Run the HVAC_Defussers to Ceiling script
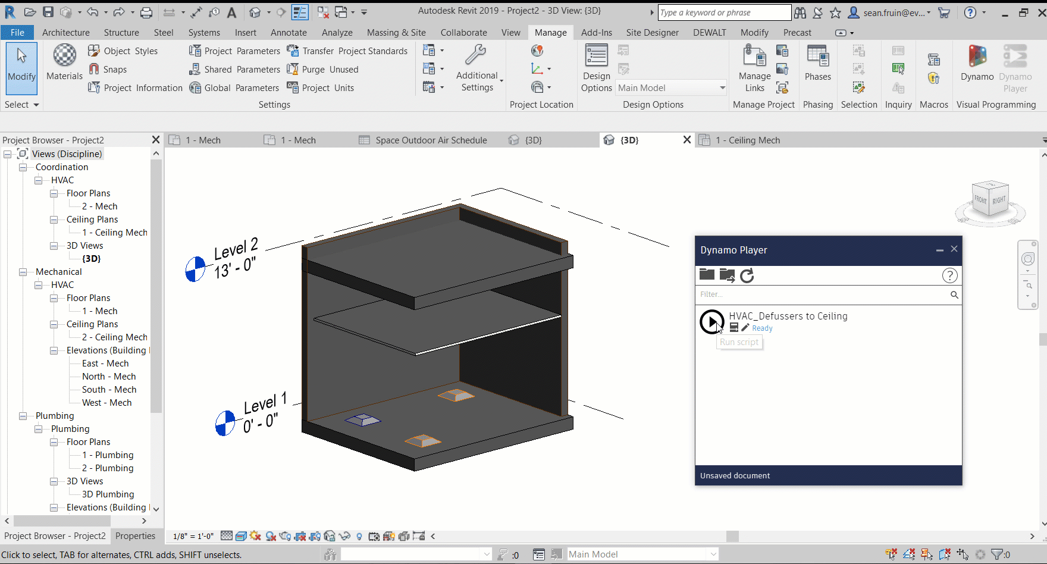 tap(711, 322)
